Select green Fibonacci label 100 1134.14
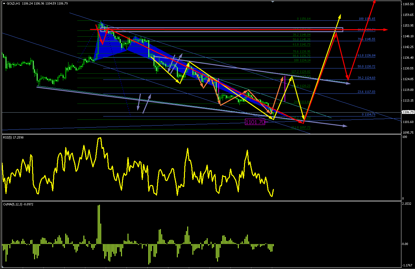Image resolution: width=415 pixels, height=269 pixels. 301,60
